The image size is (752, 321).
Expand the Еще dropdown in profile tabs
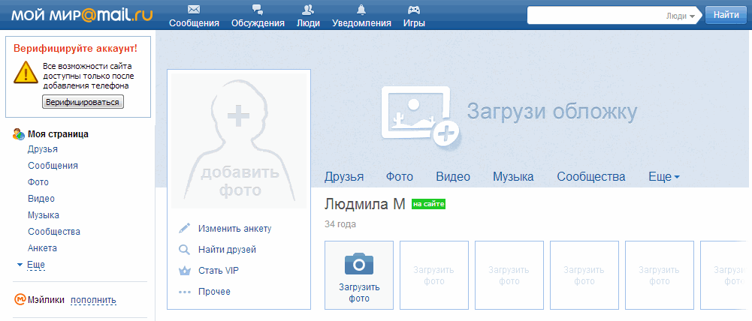click(x=664, y=177)
